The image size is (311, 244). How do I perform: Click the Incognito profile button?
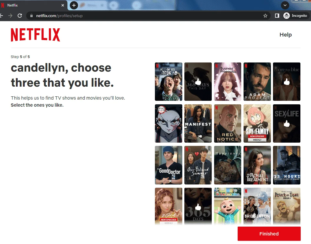(x=295, y=16)
